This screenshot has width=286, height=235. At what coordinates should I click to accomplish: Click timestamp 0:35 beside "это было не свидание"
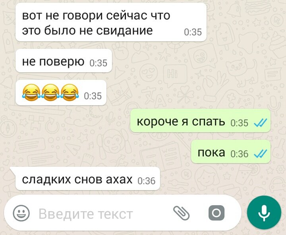point(193,32)
